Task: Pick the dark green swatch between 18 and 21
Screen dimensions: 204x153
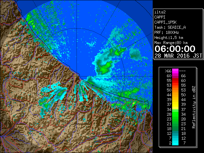Action: coord(175,128)
